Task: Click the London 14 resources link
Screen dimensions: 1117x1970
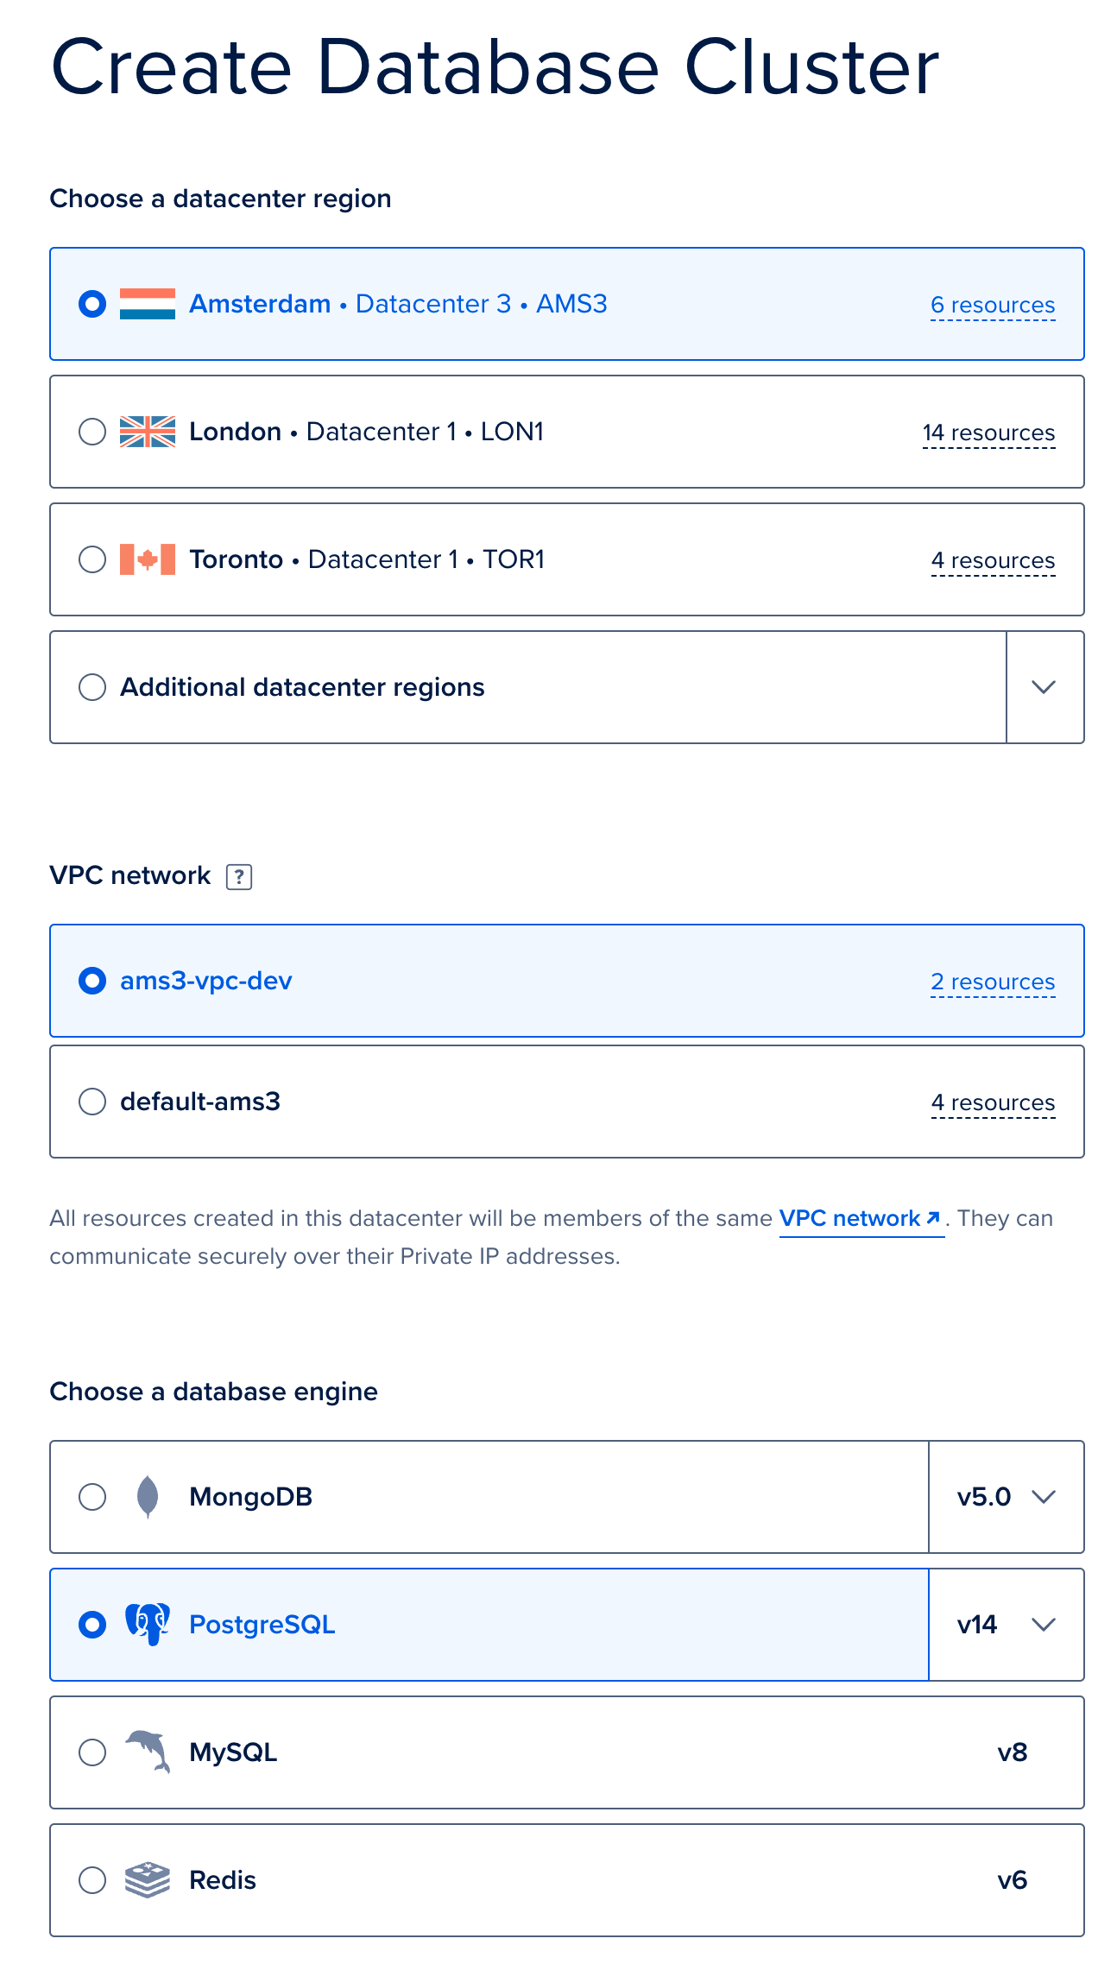Action: tap(988, 433)
